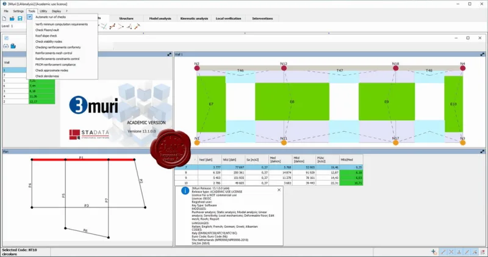Viewport: 488px width, 257px height.
Task: Select green pier element E7
Action: point(211,104)
